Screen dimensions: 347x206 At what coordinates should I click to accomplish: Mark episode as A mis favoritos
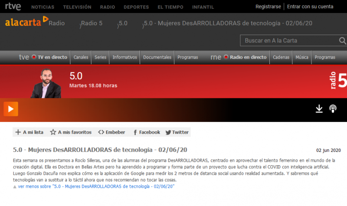pos(71,132)
